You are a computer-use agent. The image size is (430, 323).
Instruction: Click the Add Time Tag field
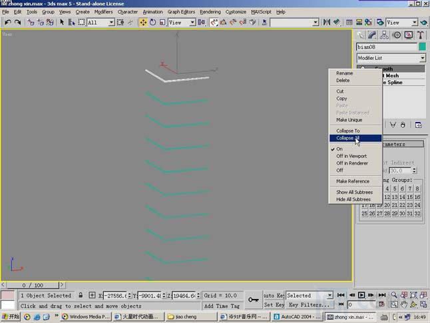point(222,306)
